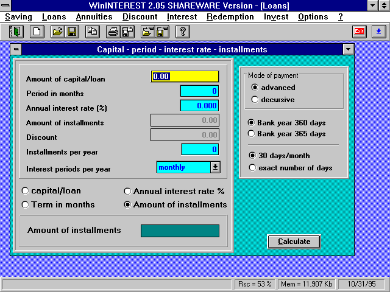Open help with the question mark icon
Image resolution: width=390 pixels, height=292 pixels.
coord(182,31)
